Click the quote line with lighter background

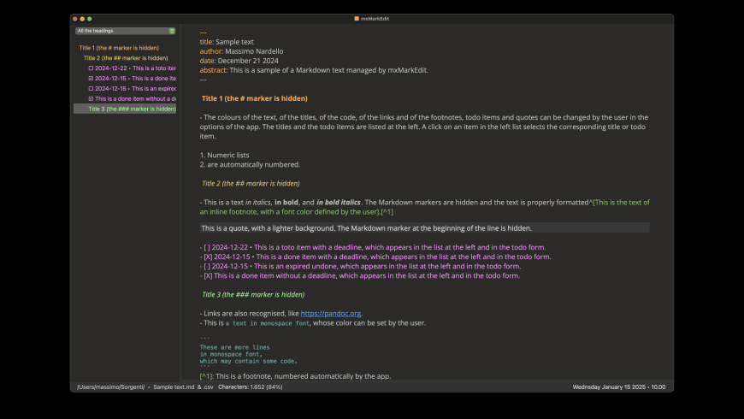point(424,228)
